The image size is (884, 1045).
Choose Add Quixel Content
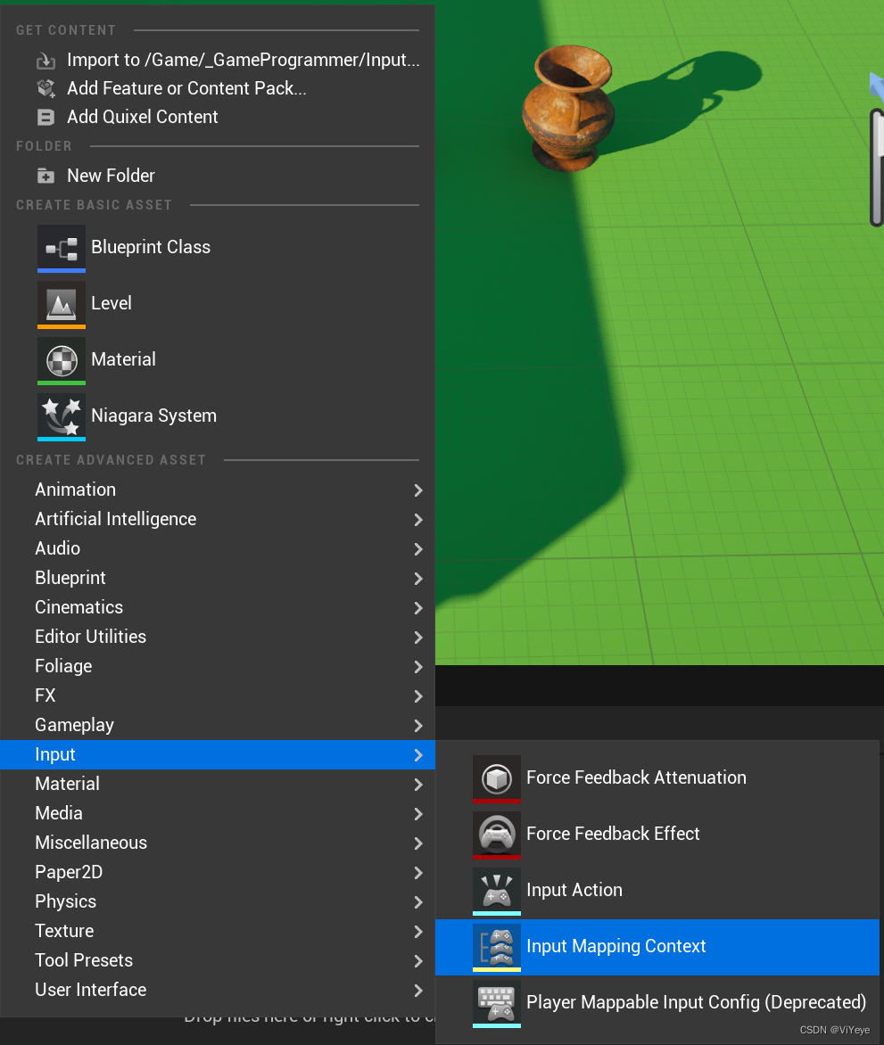pos(218,118)
